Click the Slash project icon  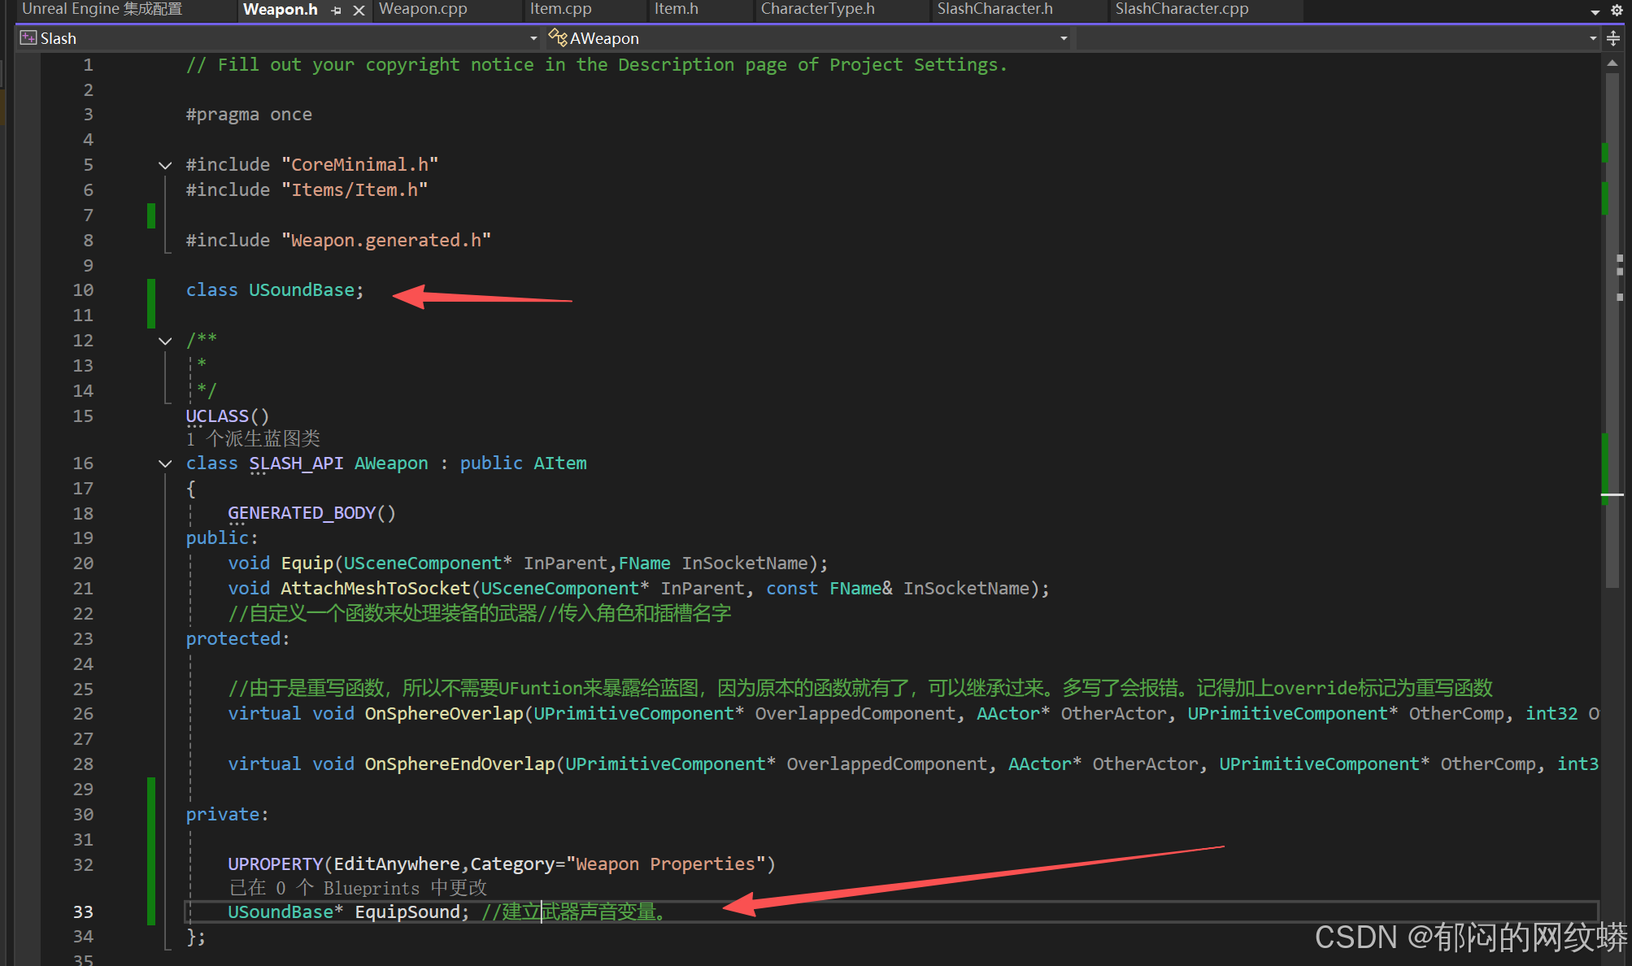(x=28, y=38)
